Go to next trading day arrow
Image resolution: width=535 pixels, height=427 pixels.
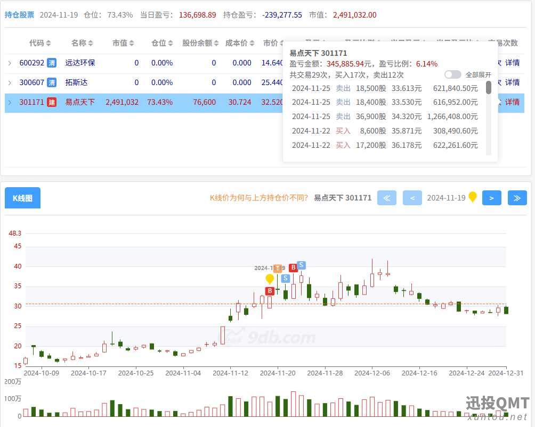(x=491, y=198)
